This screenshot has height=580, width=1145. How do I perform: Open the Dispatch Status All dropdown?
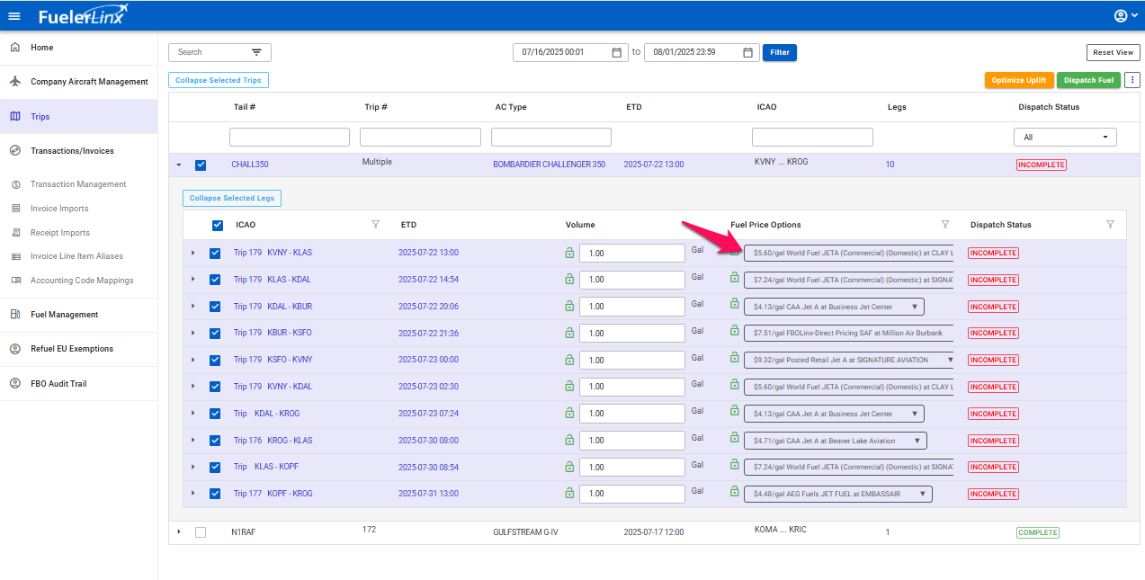pos(1065,138)
